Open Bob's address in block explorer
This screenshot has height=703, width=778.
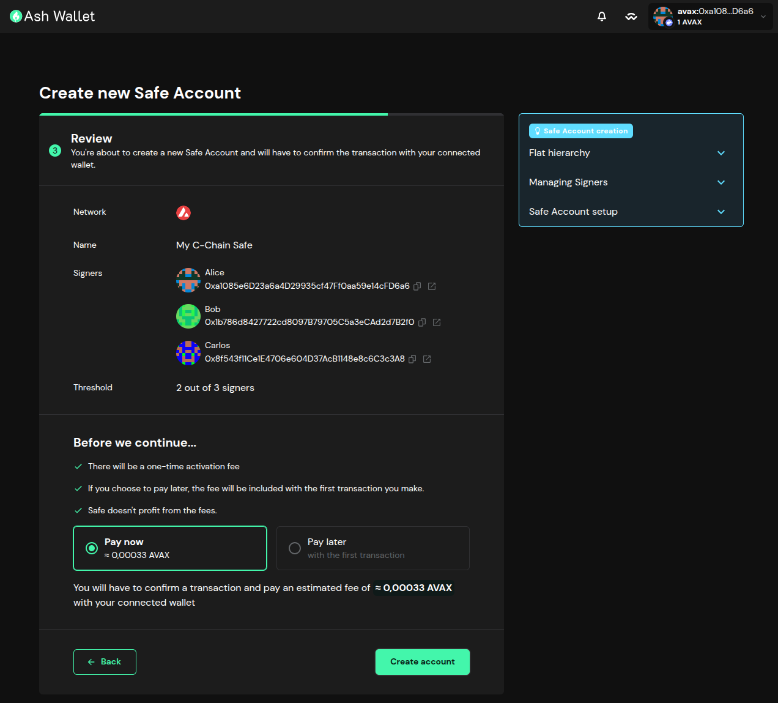[x=437, y=322]
